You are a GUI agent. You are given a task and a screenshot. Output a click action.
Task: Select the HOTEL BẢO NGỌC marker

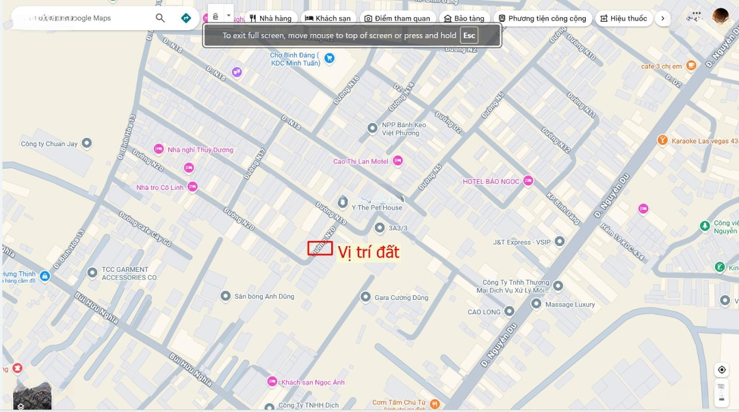click(528, 181)
